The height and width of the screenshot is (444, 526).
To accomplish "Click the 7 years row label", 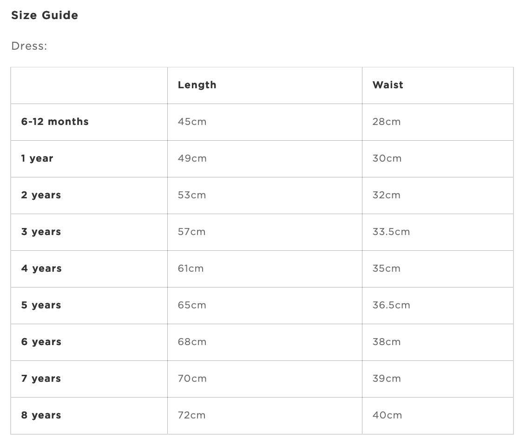I will 41,379.
